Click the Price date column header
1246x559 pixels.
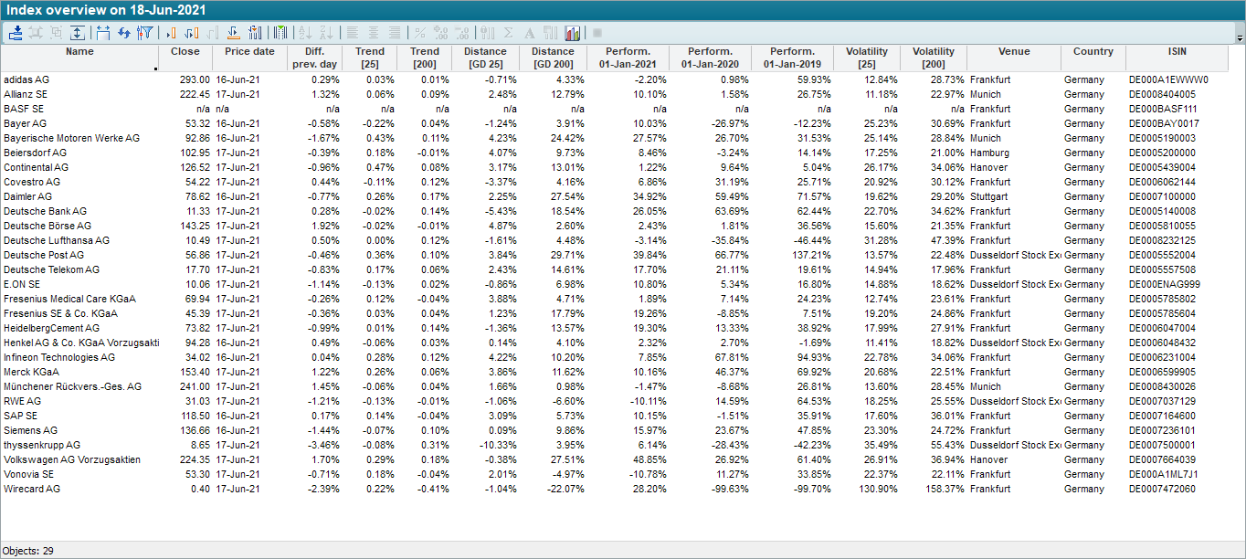[x=249, y=52]
